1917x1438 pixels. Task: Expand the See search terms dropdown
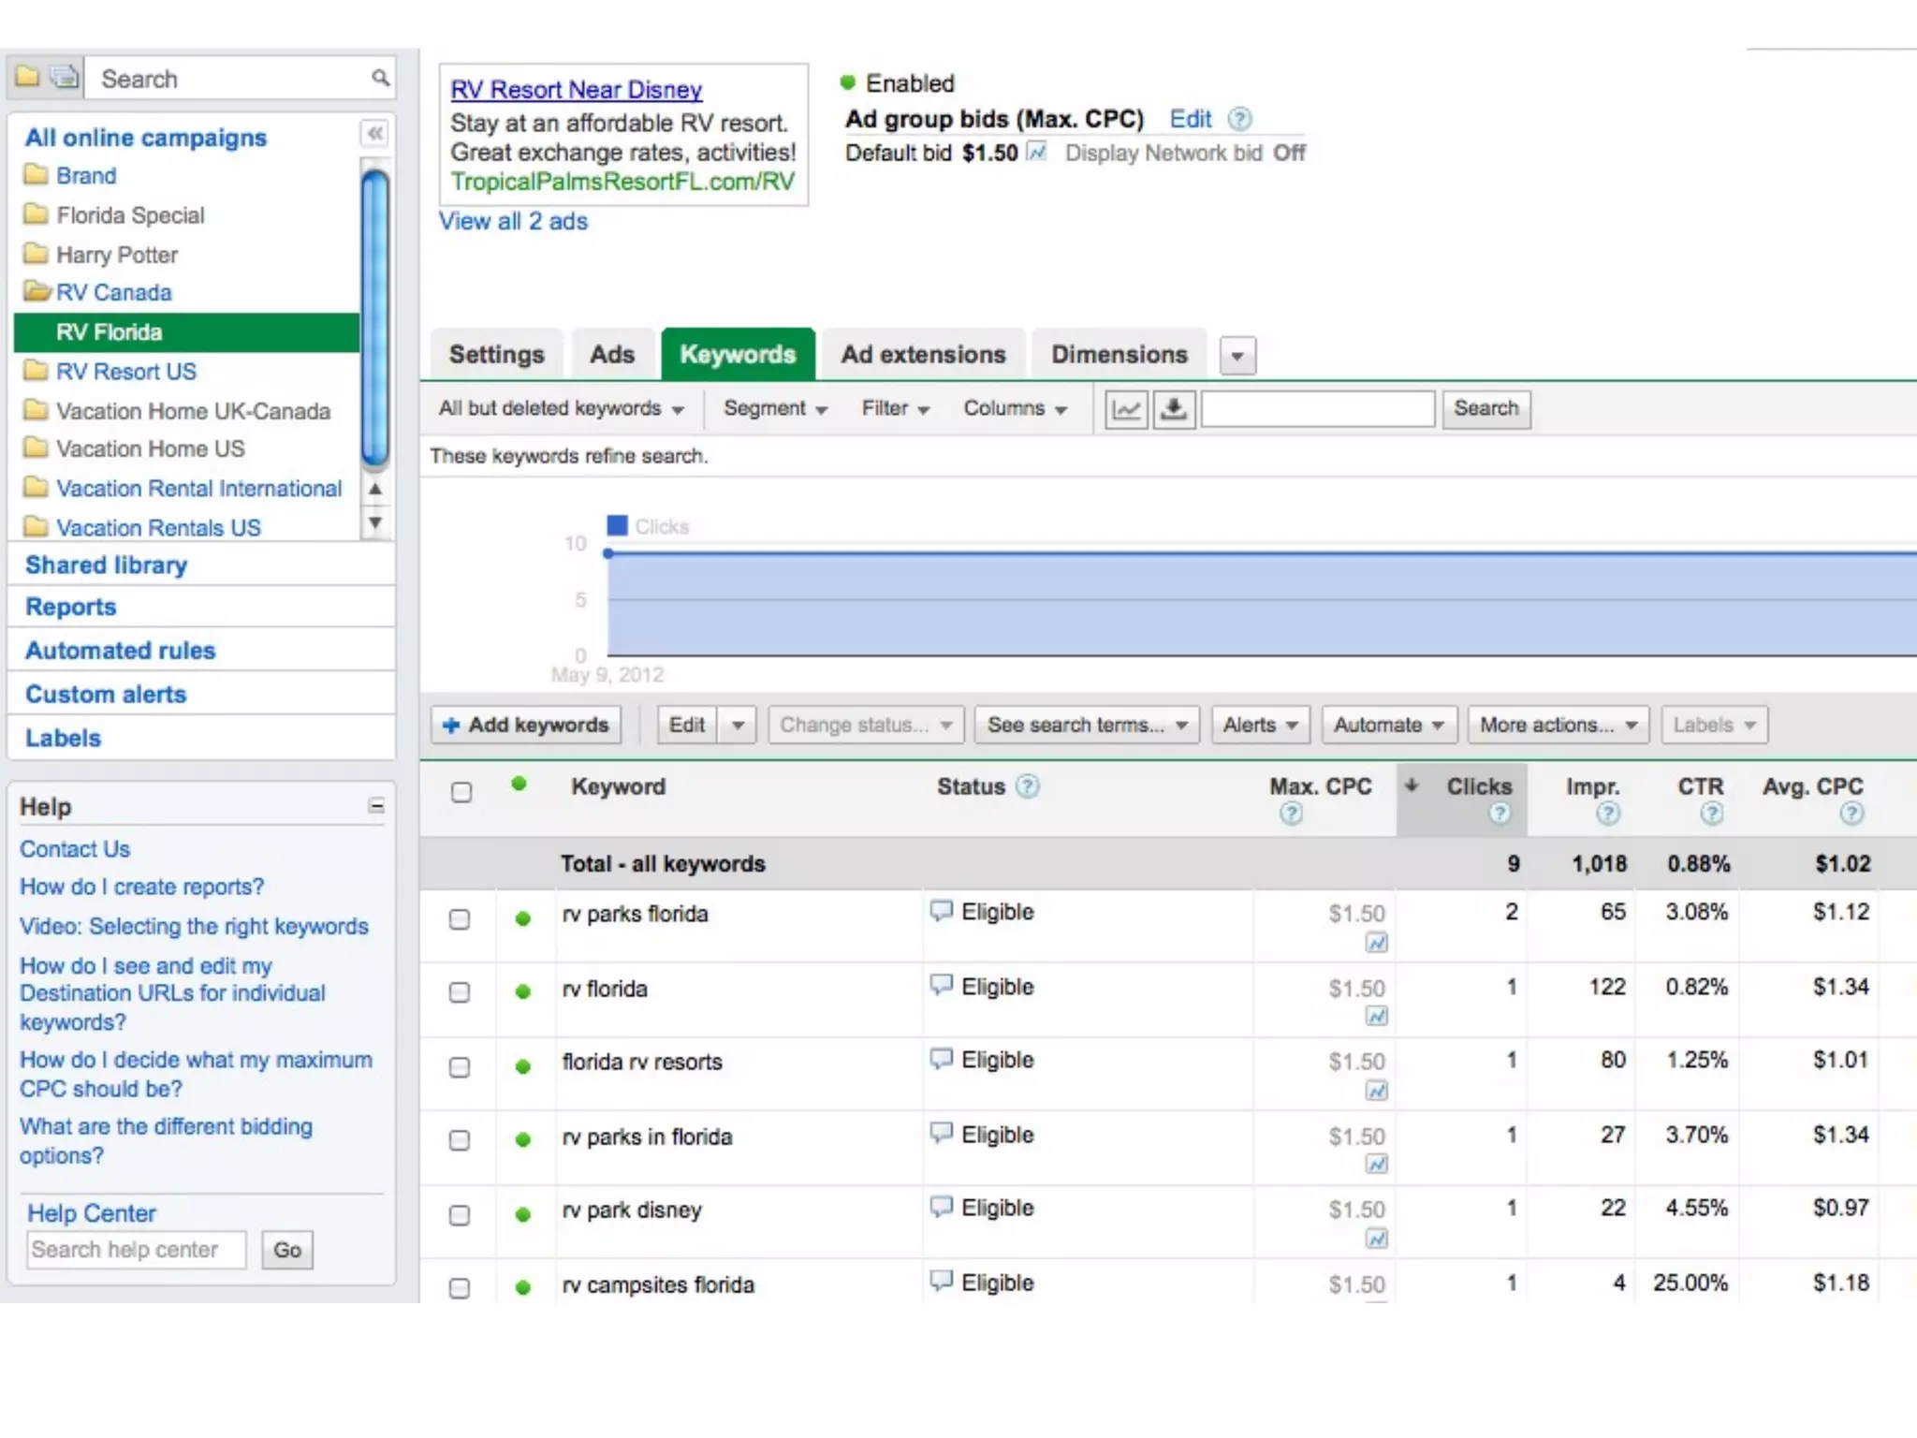(x=1086, y=725)
